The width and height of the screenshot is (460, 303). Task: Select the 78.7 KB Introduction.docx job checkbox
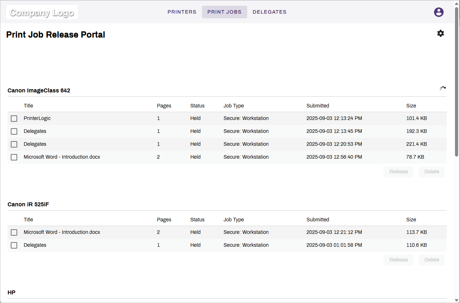[x=14, y=157]
